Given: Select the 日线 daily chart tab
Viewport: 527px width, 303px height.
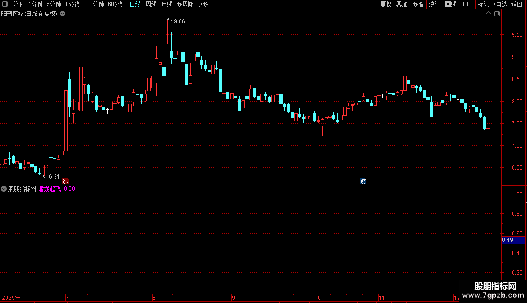Looking at the screenshot, I should (135, 4).
